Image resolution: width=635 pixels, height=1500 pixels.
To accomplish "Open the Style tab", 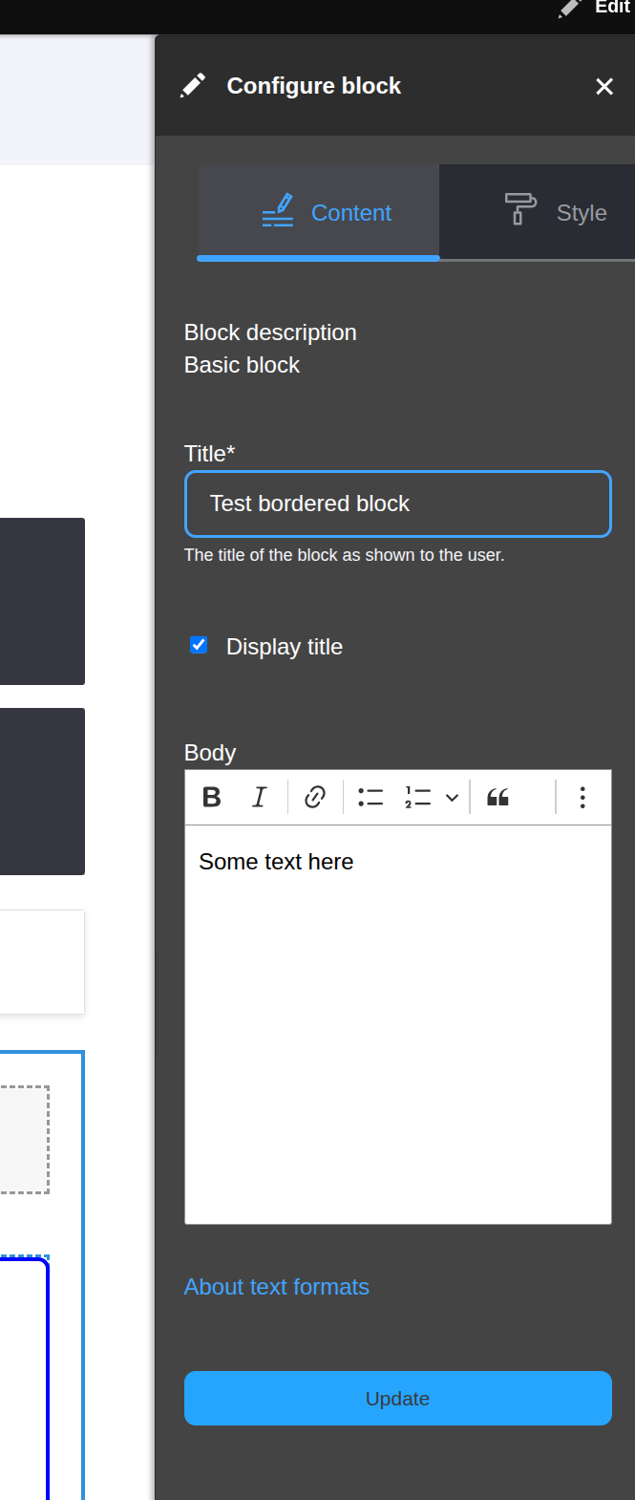I will tap(556, 212).
